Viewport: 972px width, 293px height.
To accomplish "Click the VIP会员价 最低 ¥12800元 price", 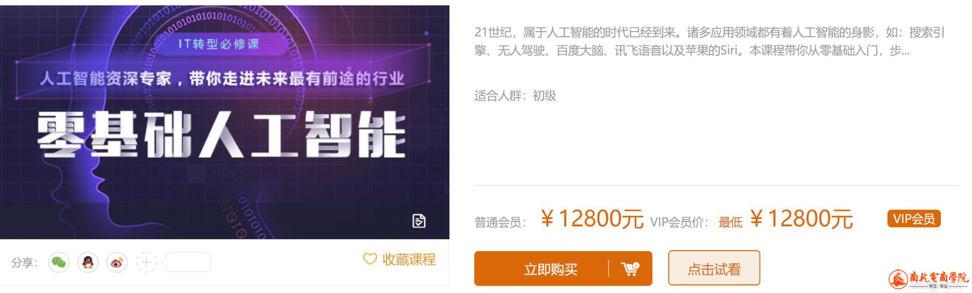I will point(785,219).
